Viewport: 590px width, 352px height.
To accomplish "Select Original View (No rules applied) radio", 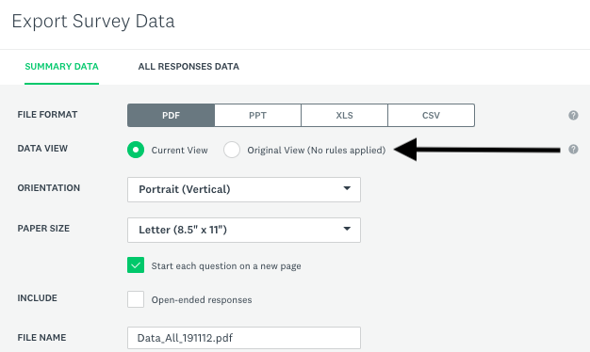I will (x=232, y=150).
